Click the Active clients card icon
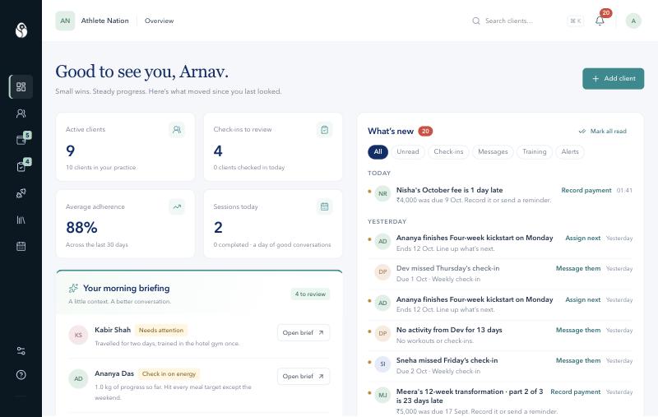Viewport: 658px width, 417px height. pos(177,130)
